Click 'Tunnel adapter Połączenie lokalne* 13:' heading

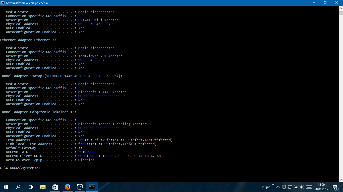(38, 112)
